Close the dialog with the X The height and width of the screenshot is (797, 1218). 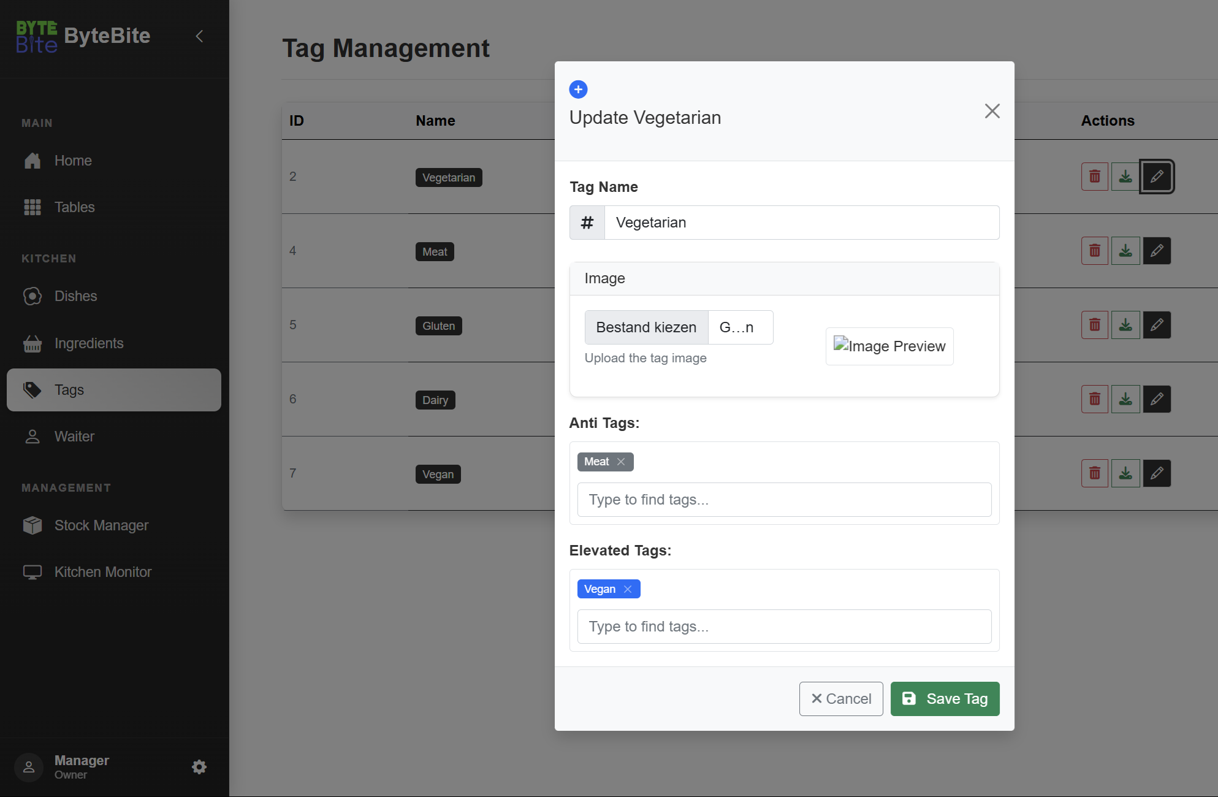pos(992,111)
